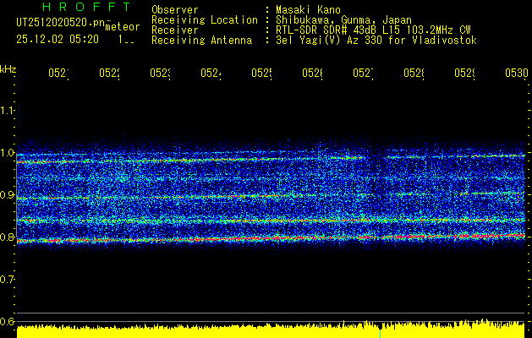The width and height of the screenshot is (532, 338).
Task: Click the green HROFFT title text
Action: click(x=86, y=7)
